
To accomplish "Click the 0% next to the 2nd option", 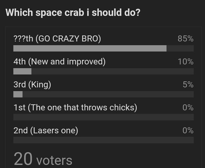I will [188, 130].
